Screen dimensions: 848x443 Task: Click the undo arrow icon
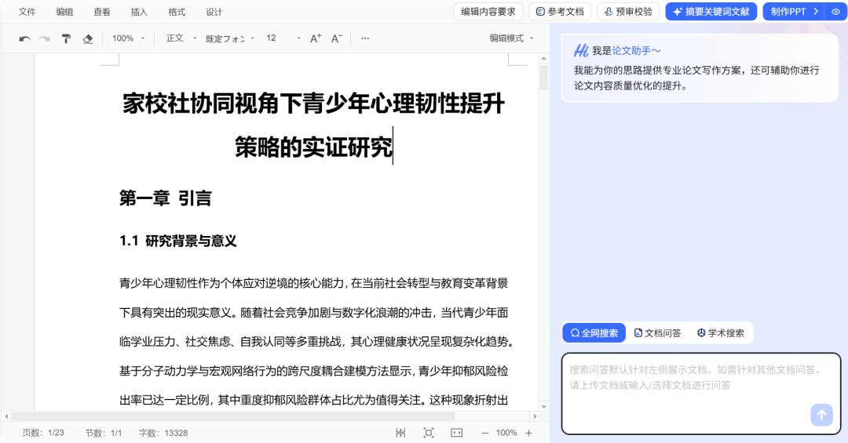point(24,38)
